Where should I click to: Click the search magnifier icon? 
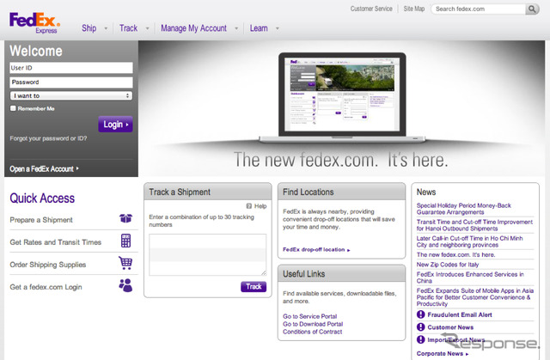pos(532,9)
